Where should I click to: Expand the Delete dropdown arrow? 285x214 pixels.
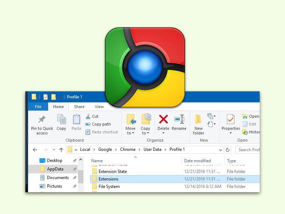163,133
